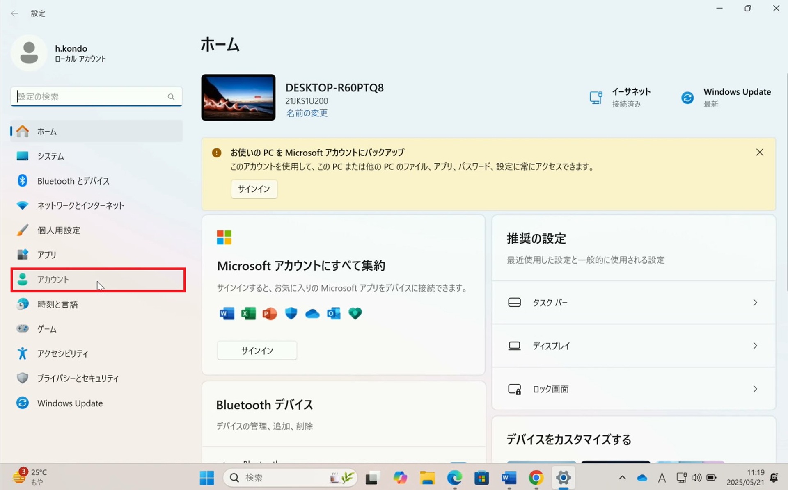The image size is (788, 490).
Task: Open File Explorer from taskbar
Action: tap(427, 478)
